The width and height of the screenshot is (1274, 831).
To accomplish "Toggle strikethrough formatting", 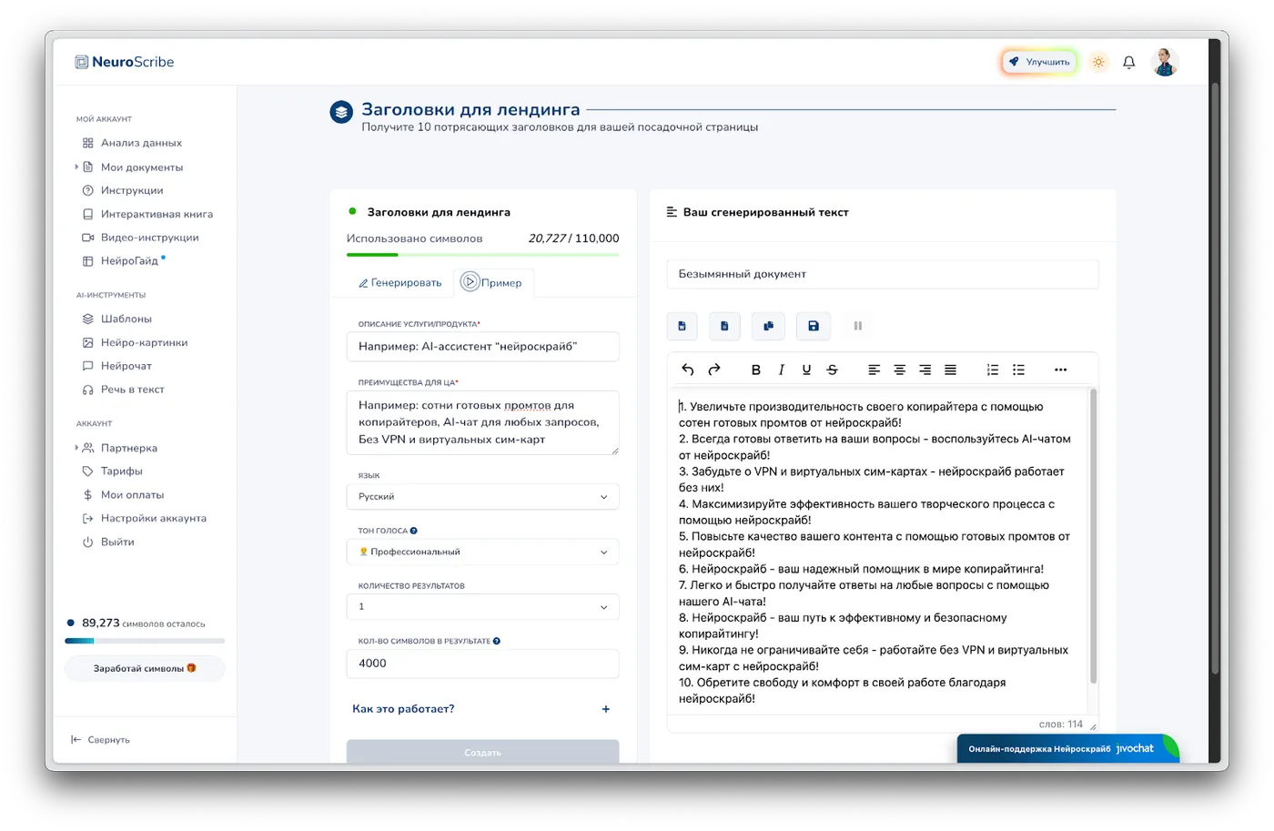I will click(x=832, y=370).
